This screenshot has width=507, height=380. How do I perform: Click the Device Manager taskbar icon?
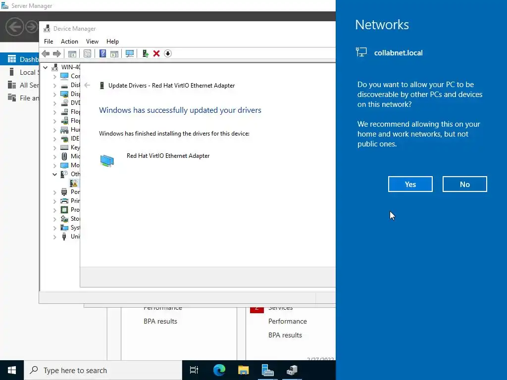pos(292,370)
